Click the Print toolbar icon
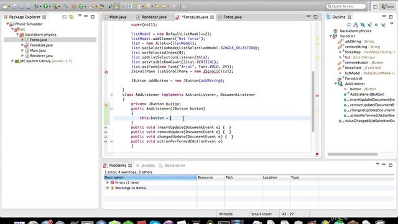Viewport: 398px width, 224px height. 28,6
